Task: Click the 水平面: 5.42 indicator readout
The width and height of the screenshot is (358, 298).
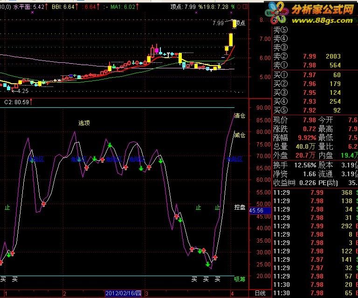Action: click(30, 7)
